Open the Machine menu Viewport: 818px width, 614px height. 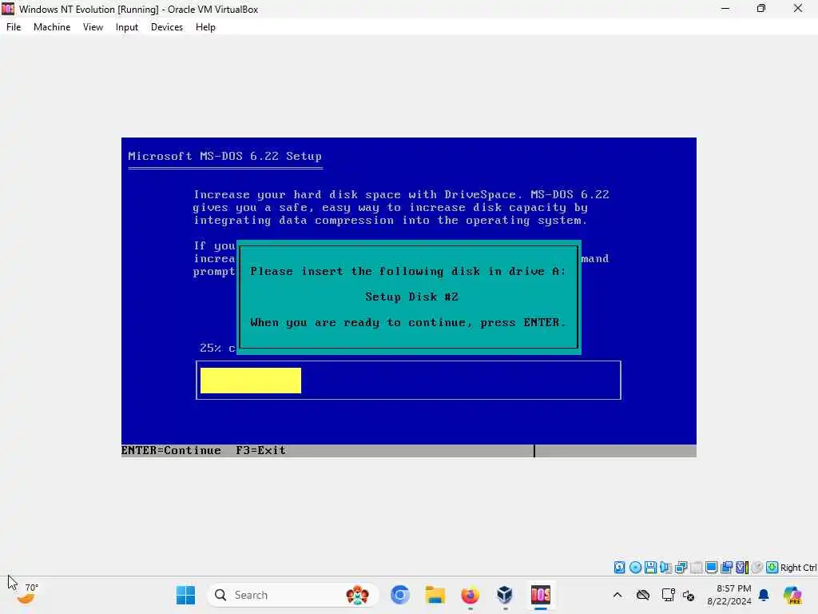[x=52, y=27]
